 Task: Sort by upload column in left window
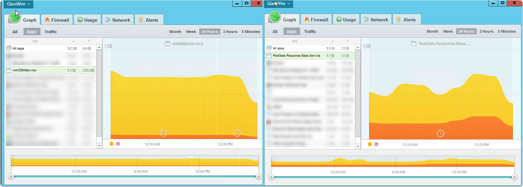coord(89,41)
